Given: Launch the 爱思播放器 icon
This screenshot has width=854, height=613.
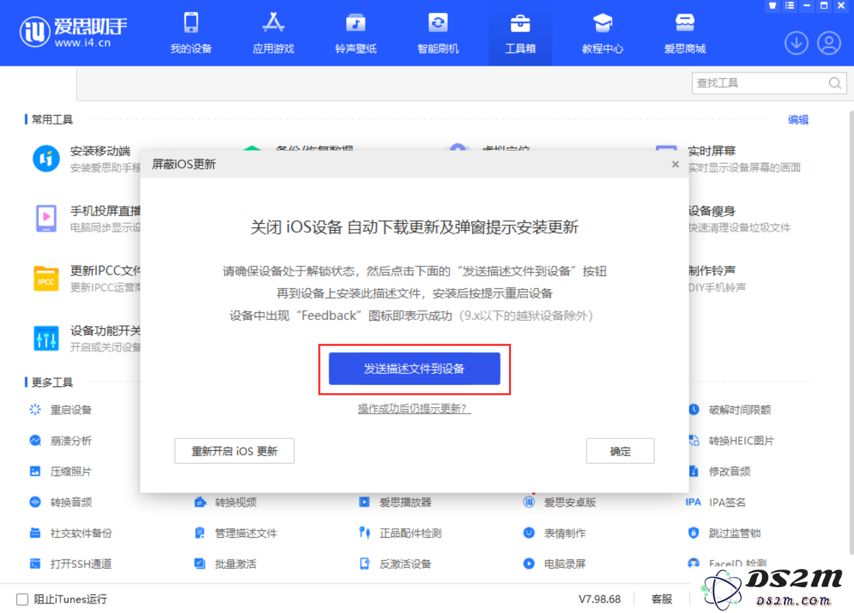Looking at the screenshot, I should 365,502.
